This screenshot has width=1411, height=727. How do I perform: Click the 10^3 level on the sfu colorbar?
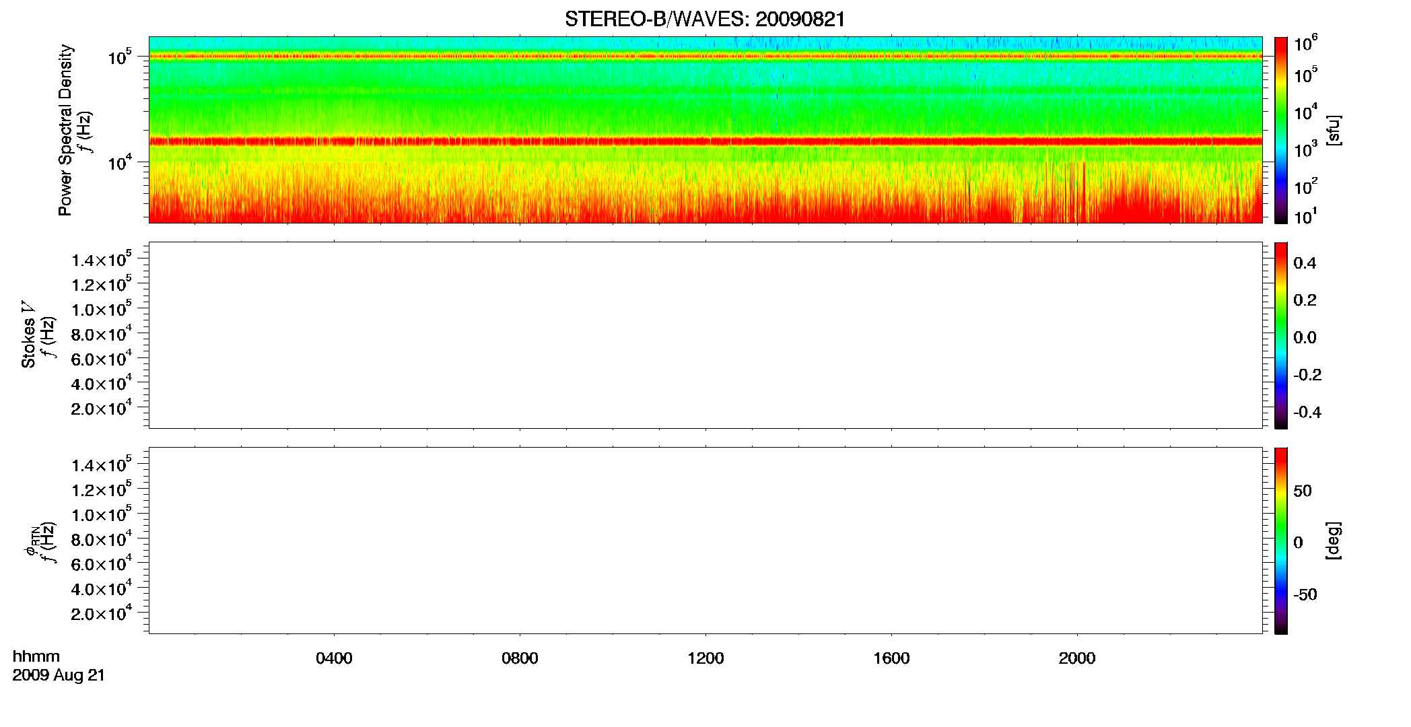click(1281, 151)
